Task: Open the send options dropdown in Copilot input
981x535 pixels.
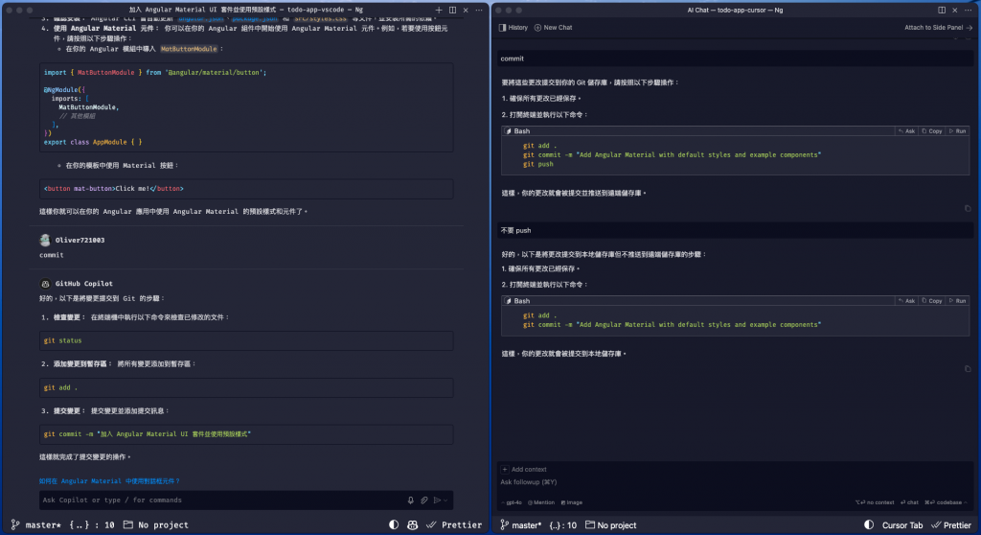Action: click(x=445, y=500)
